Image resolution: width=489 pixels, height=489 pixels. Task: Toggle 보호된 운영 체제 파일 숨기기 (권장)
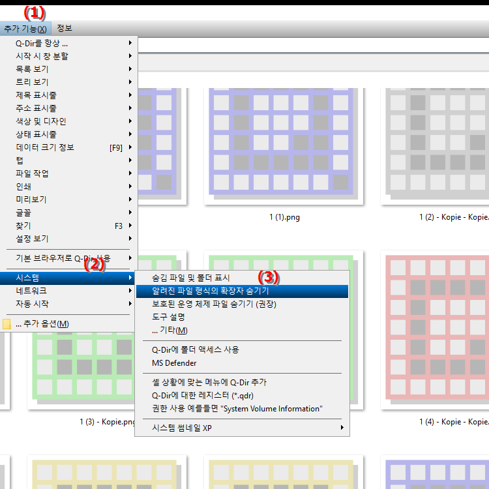point(242,304)
